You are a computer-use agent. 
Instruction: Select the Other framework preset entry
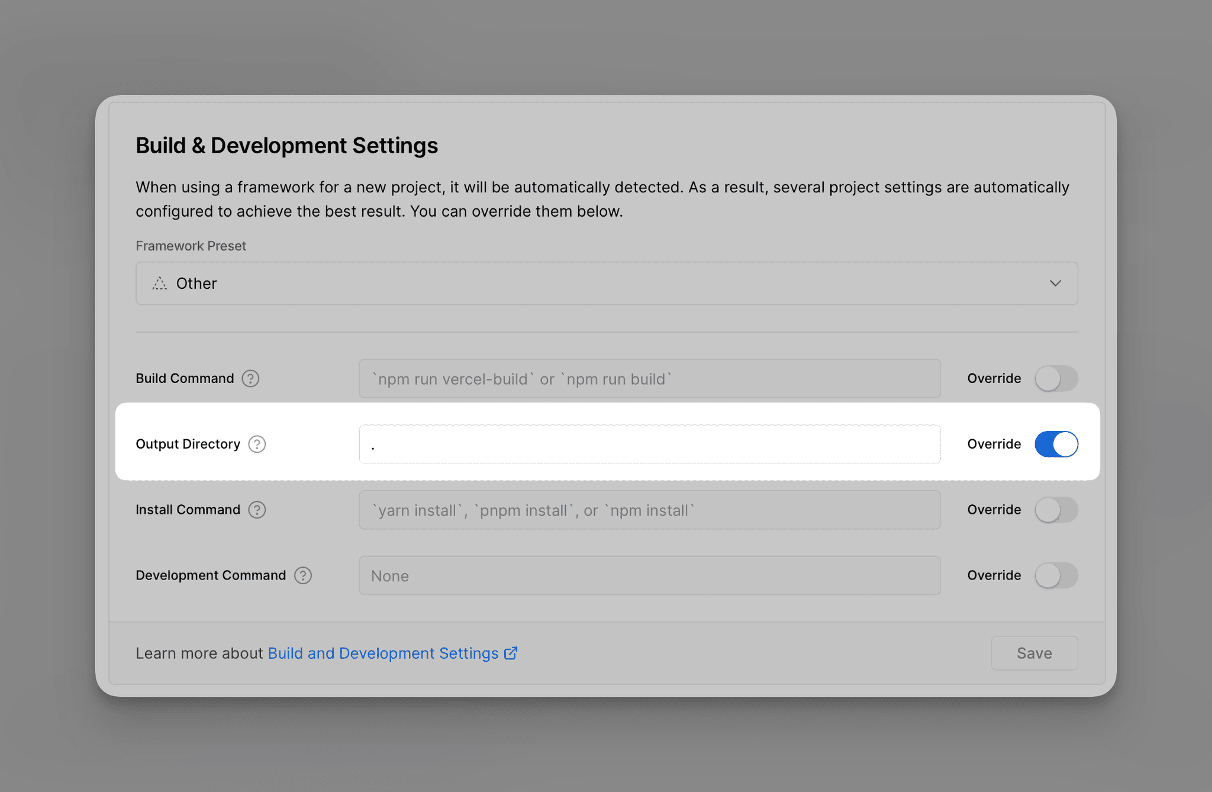[196, 283]
